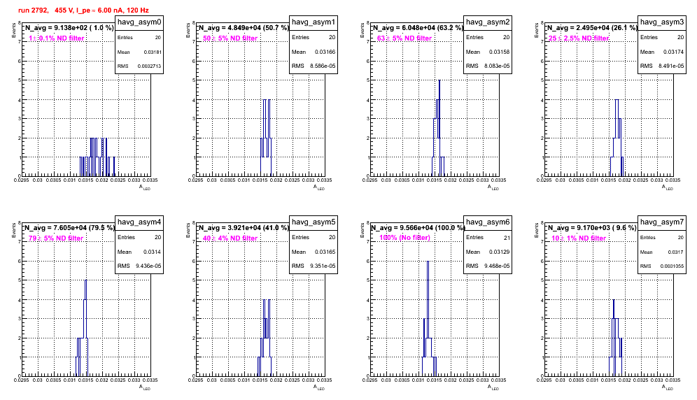The width and height of the screenshot is (697, 400).
Task: Click the N_avg = 3.921e+04 label
Action: [x=244, y=228]
